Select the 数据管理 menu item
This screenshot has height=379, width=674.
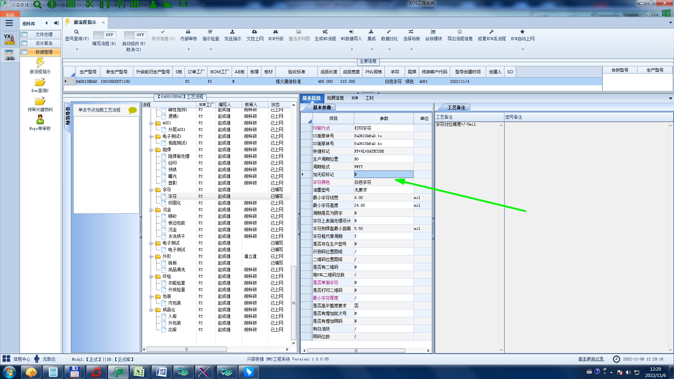point(40,52)
